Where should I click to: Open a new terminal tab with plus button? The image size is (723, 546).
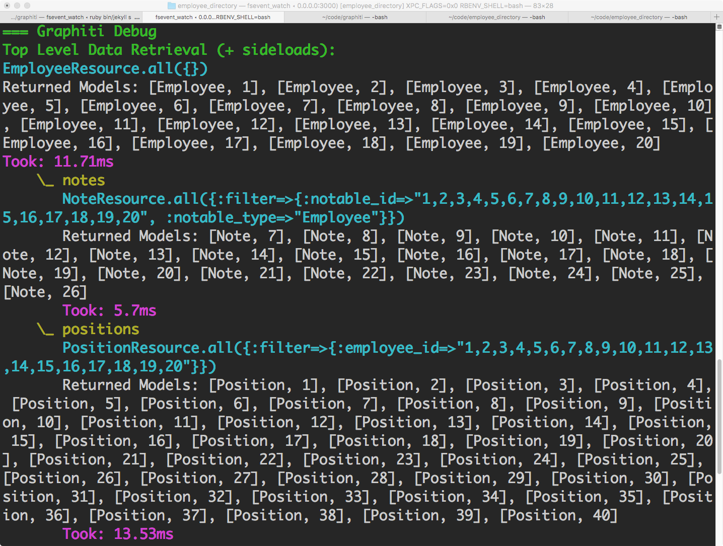tap(716, 17)
